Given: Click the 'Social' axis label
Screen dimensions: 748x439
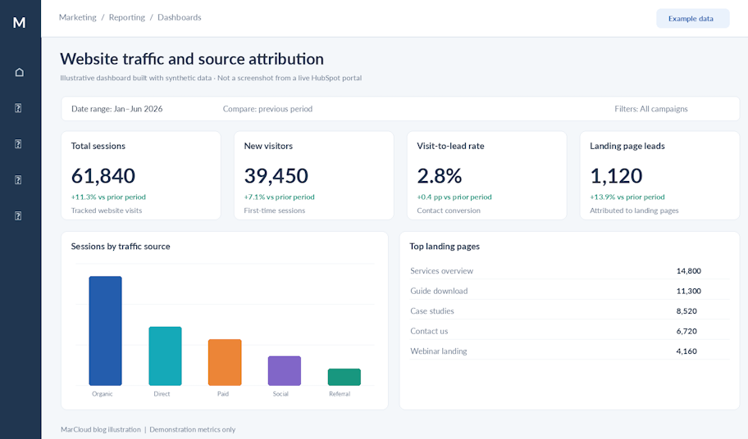Looking at the screenshot, I should [280, 394].
